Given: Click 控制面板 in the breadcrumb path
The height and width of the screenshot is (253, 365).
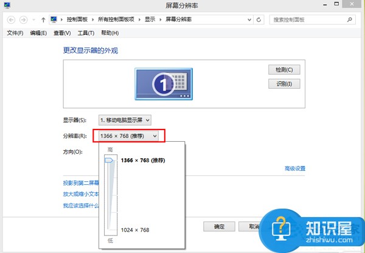Looking at the screenshot, I should point(77,19).
